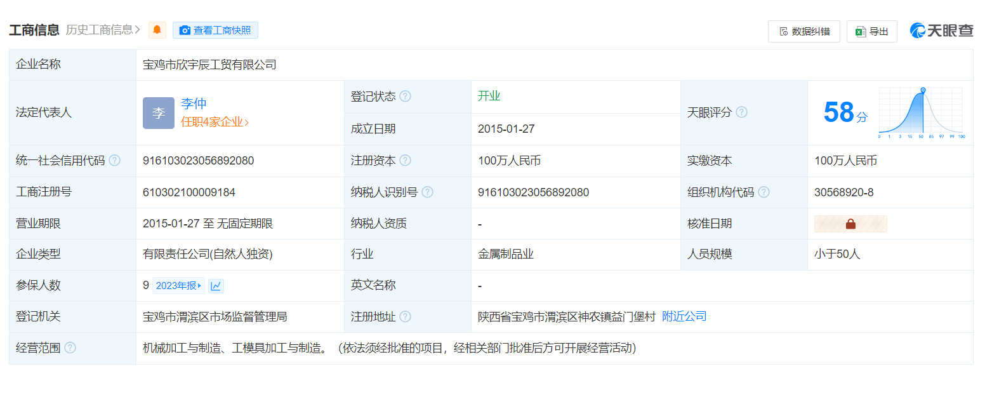
Task: Open legal representative 李仲 link
Action: tap(194, 104)
